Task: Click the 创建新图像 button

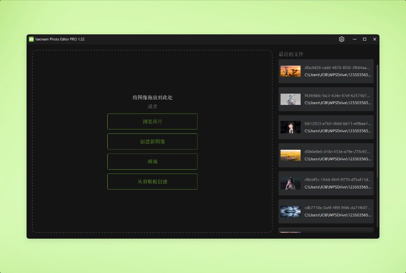Action: click(152, 141)
